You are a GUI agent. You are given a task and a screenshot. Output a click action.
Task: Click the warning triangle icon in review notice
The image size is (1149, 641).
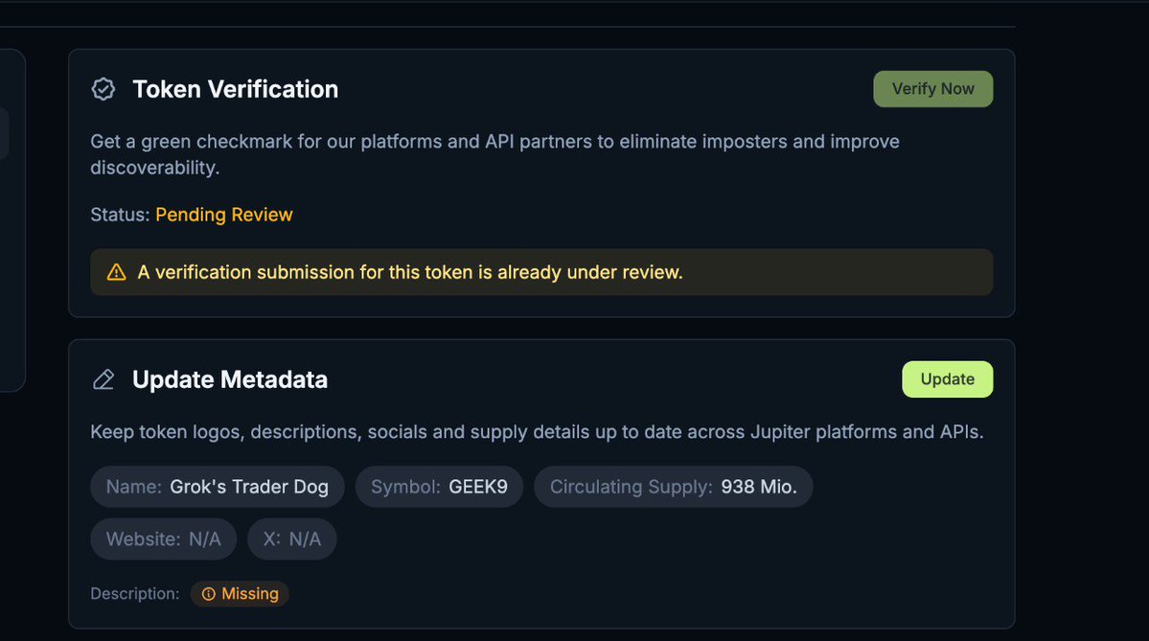click(x=117, y=272)
